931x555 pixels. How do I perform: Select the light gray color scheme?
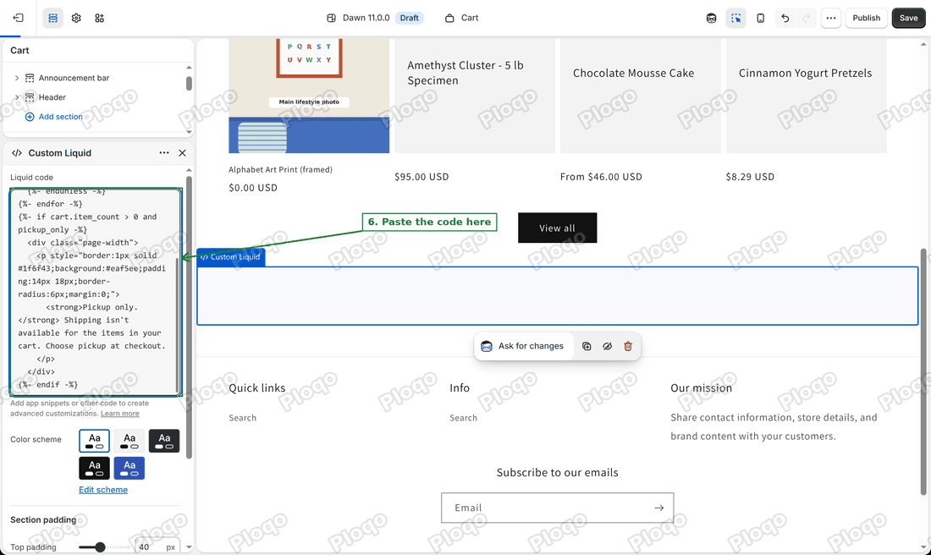click(x=129, y=441)
